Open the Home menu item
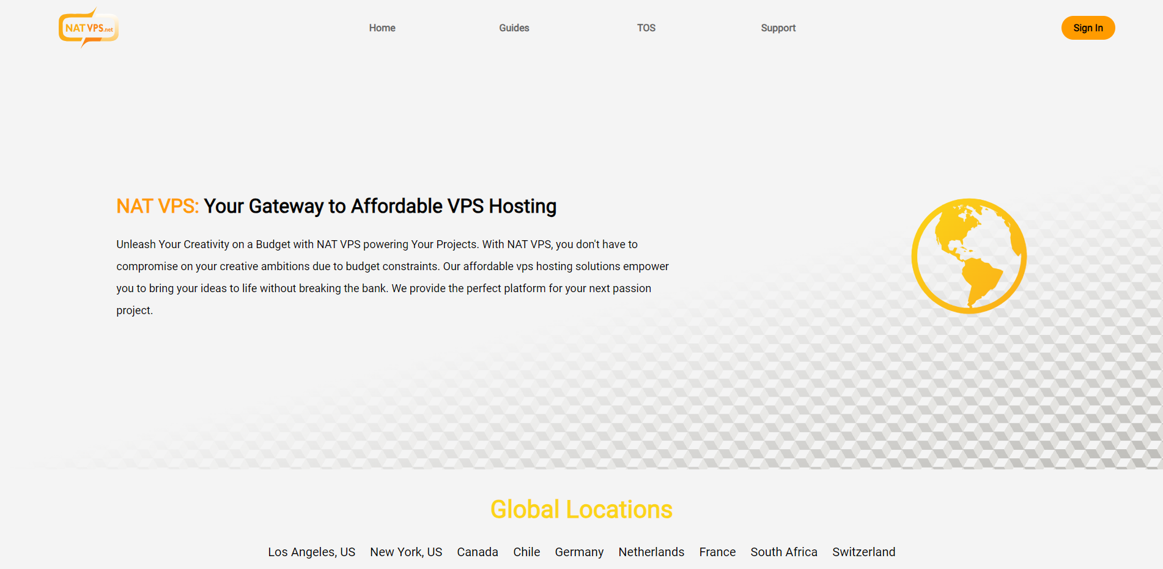Image resolution: width=1163 pixels, height=569 pixels. (x=382, y=28)
